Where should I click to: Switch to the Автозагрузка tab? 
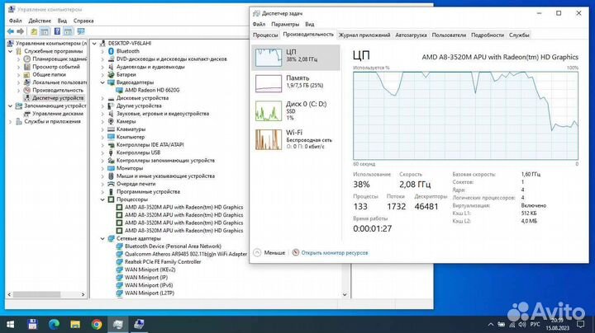(x=411, y=35)
